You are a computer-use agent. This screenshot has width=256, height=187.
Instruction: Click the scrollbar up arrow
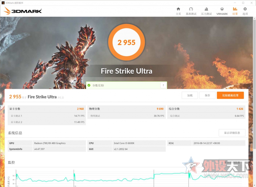click(x=254, y=18)
